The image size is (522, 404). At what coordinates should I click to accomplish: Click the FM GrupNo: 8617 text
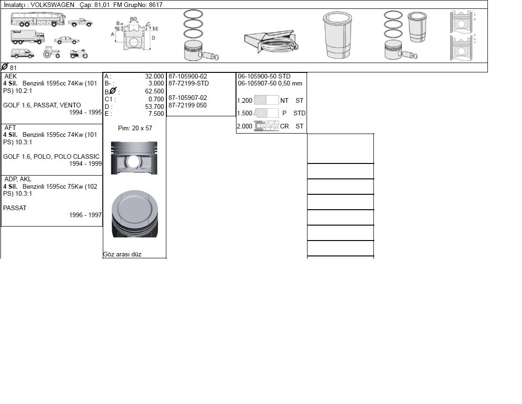pyautogui.click(x=138, y=5)
